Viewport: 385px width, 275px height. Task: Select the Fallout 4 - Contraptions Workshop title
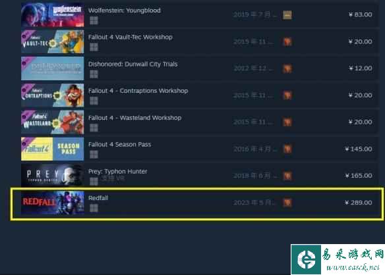(x=138, y=91)
